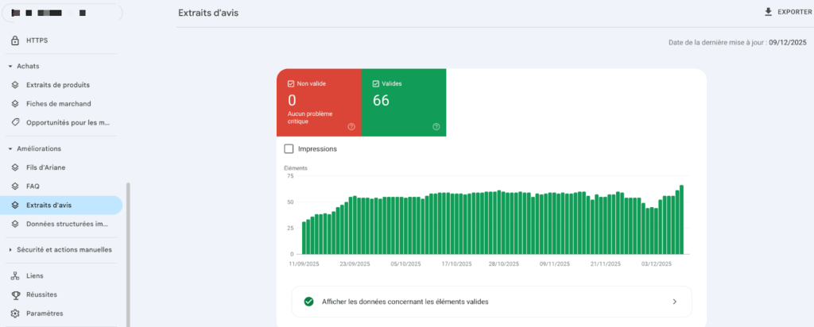This screenshot has width=814, height=327.
Task: Click help icon in Valides card
Action: (436, 126)
